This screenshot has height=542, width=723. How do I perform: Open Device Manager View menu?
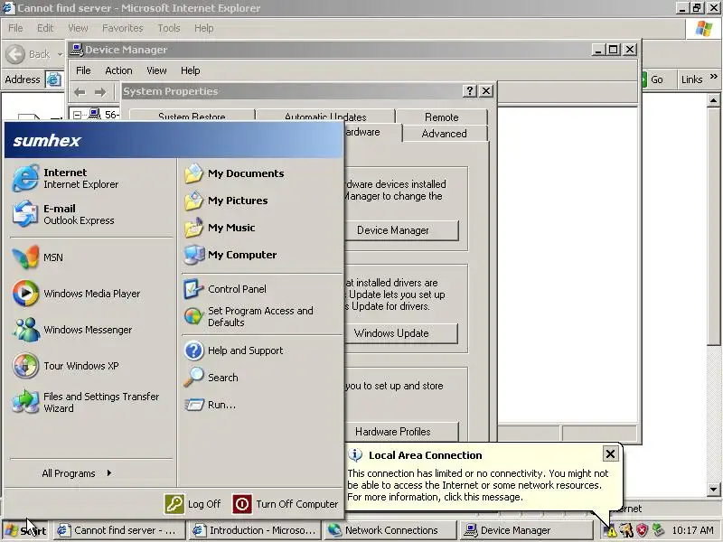coord(156,70)
